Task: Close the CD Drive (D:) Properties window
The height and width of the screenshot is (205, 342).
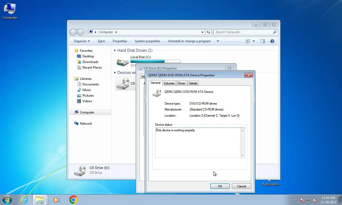Action: click(230, 68)
